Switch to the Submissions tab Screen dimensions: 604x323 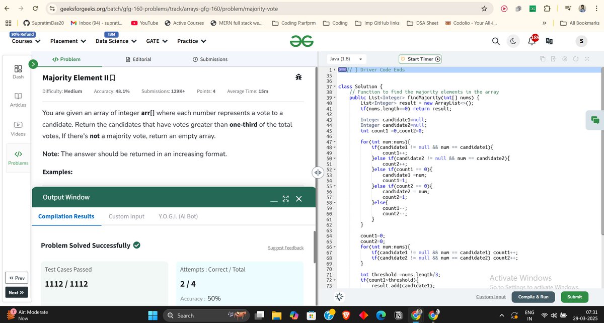210,59
